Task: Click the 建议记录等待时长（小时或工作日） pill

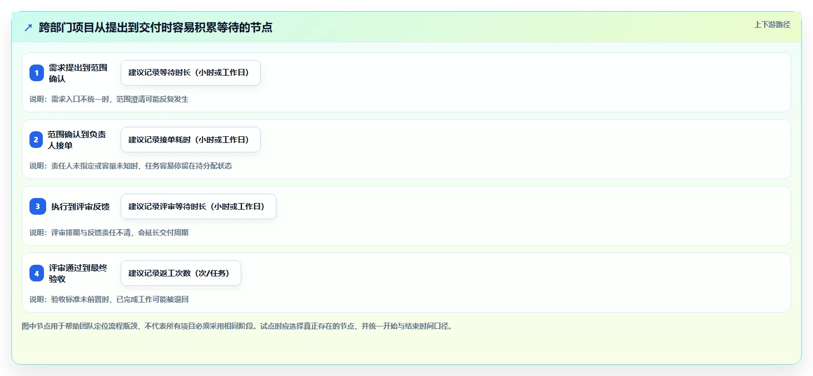Action: point(191,73)
